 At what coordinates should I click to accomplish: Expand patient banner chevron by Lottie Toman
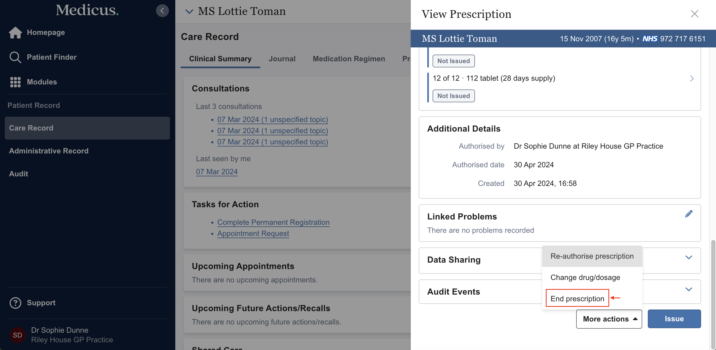click(x=189, y=11)
